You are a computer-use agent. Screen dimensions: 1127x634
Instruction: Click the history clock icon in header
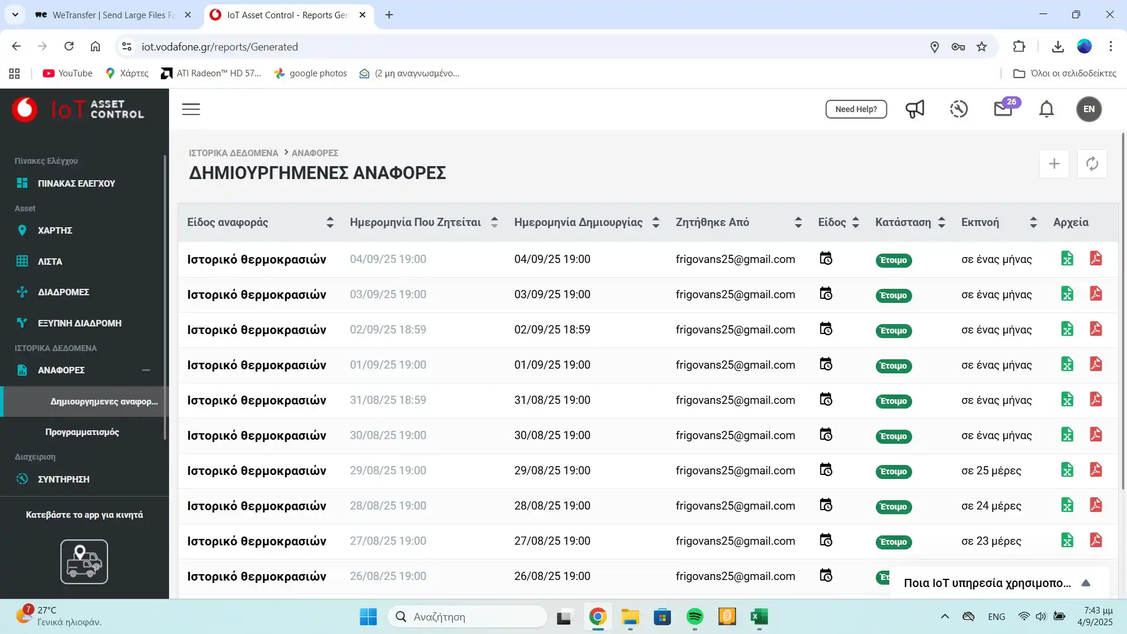pyautogui.click(x=959, y=109)
